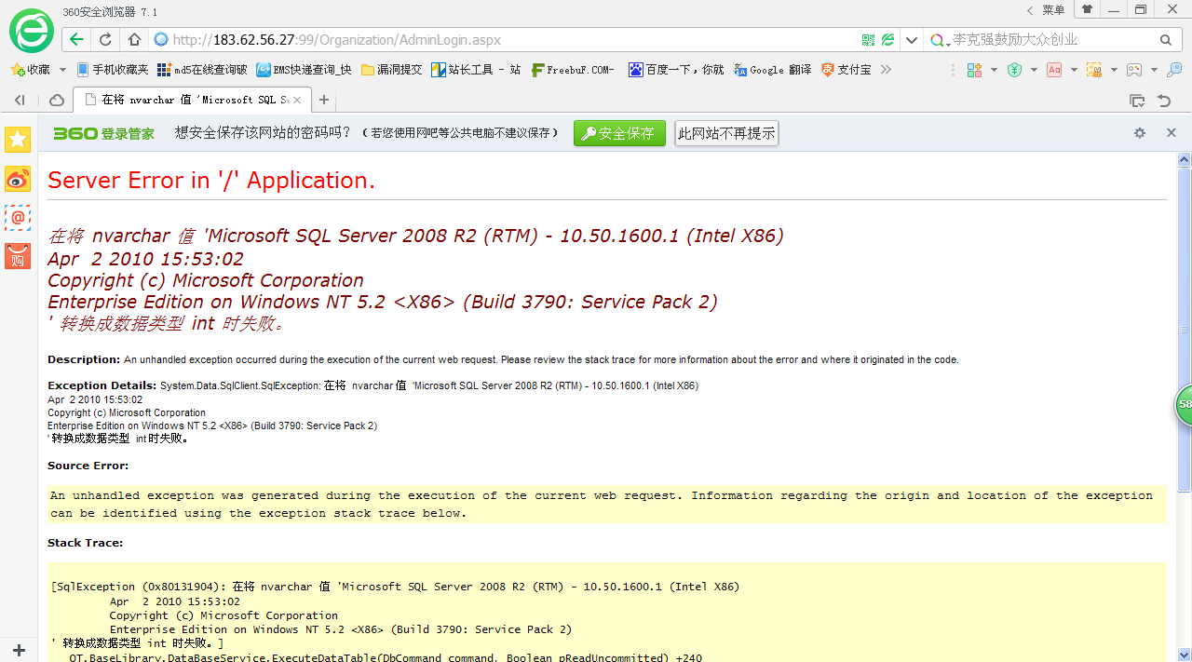Click the address bar URL field
The height and width of the screenshot is (662, 1192).
[512, 40]
